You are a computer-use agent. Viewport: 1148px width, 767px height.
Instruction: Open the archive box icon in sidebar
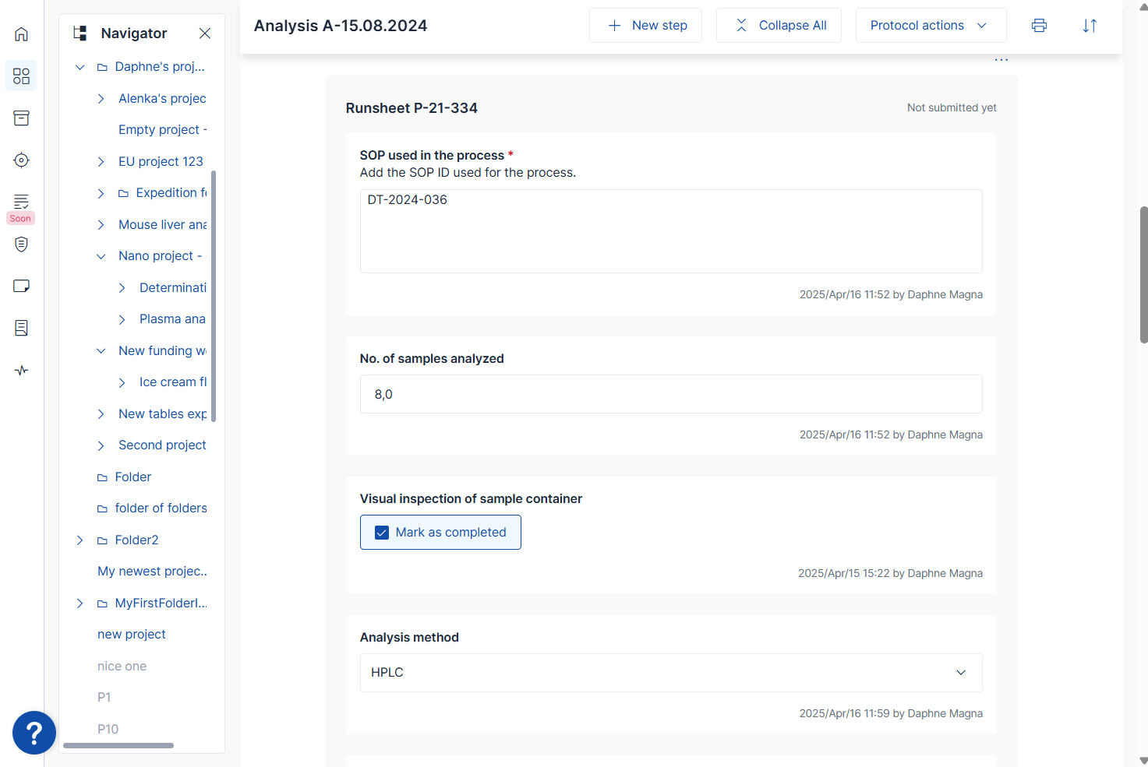(21, 118)
